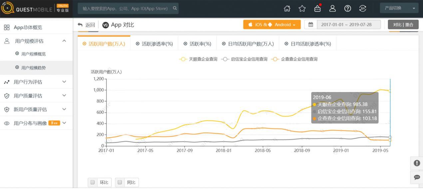Open favorites star icon
This screenshot has width=423, height=189.
[302, 9]
